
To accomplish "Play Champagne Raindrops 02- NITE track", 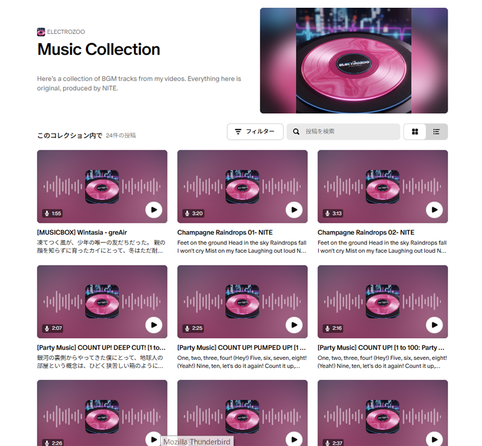I will pos(434,210).
